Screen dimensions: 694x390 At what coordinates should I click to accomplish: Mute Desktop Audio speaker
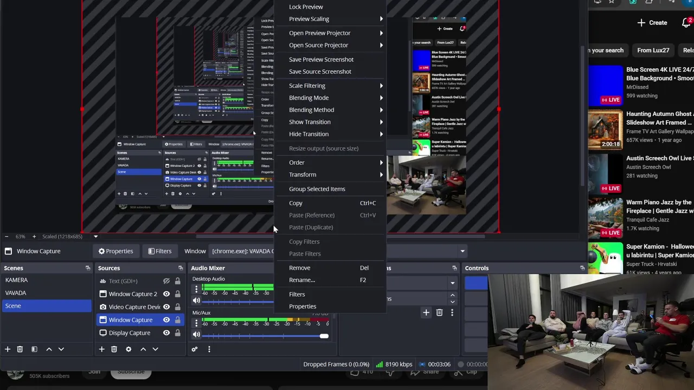[x=196, y=301]
